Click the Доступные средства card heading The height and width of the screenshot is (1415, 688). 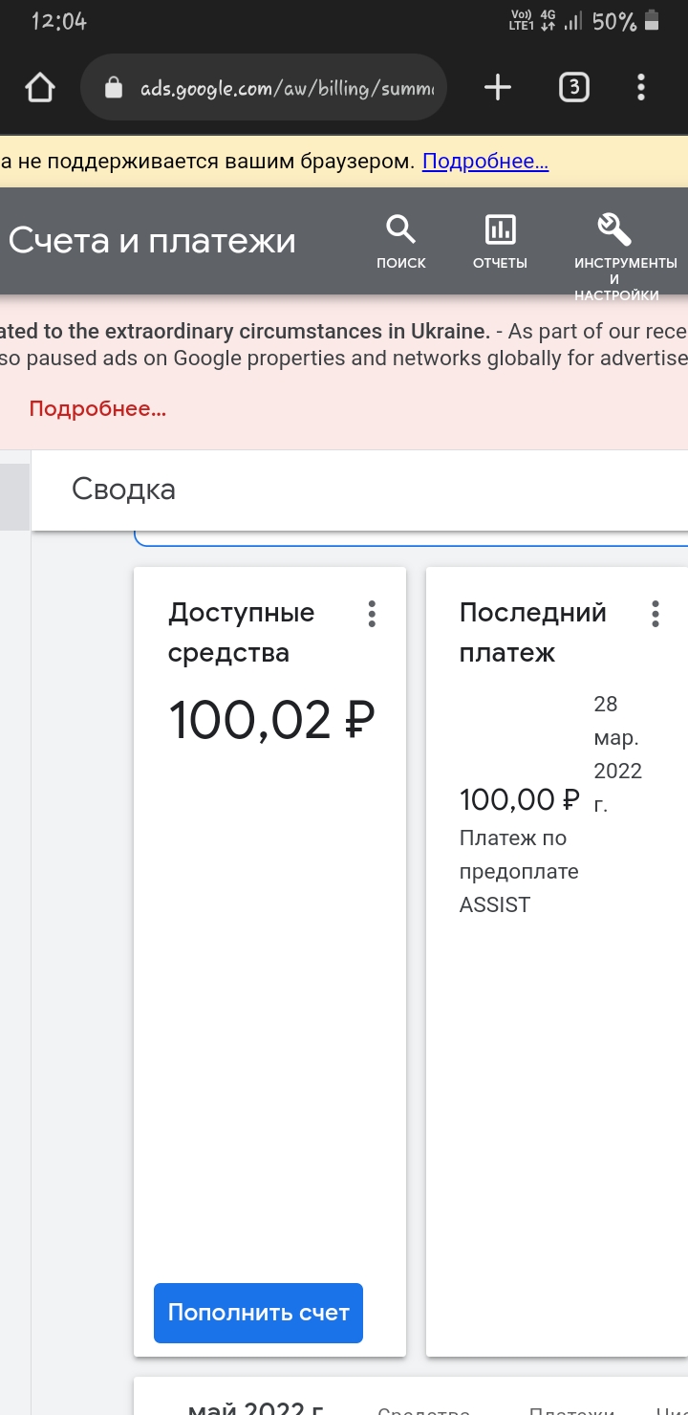(242, 633)
